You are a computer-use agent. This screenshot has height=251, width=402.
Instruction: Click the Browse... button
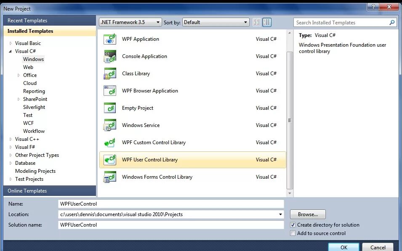(308, 214)
